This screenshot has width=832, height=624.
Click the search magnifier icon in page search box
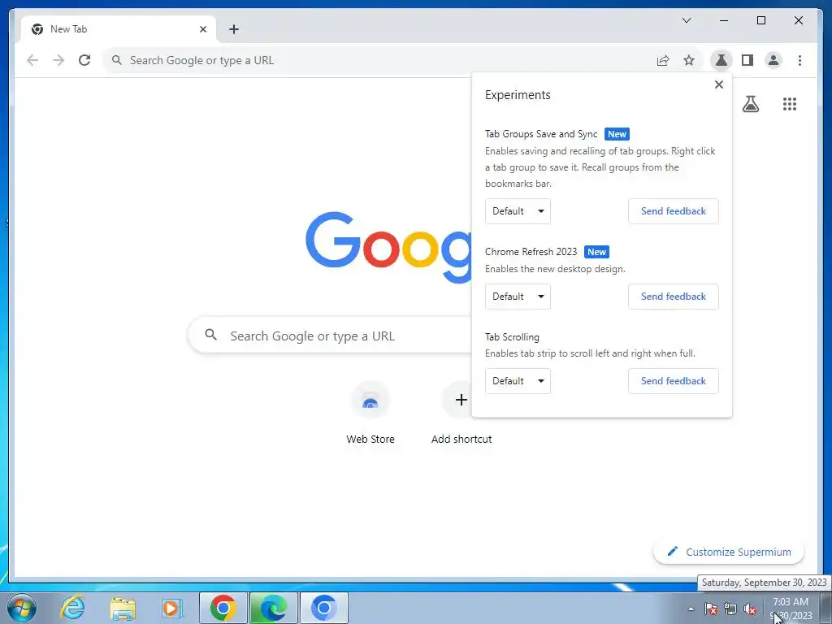210,335
